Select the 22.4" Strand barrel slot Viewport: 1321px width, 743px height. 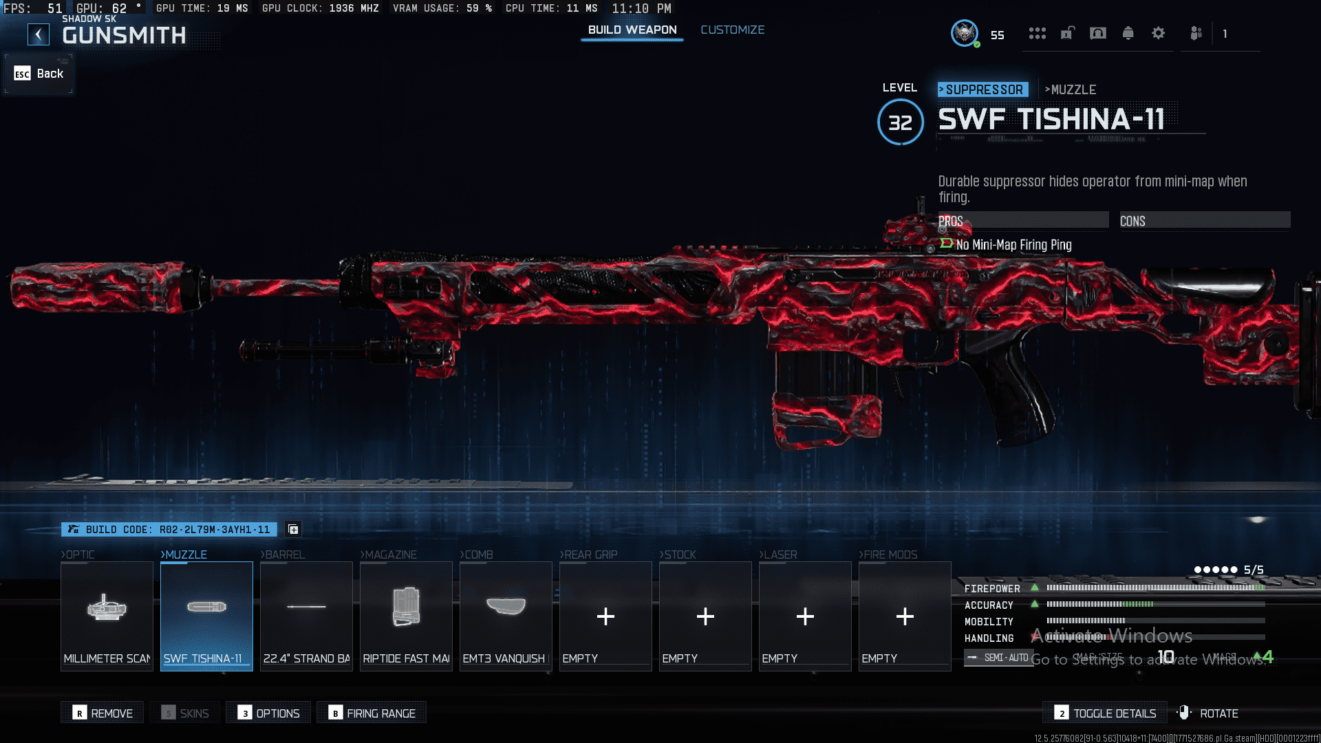click(x=306, y=616)
